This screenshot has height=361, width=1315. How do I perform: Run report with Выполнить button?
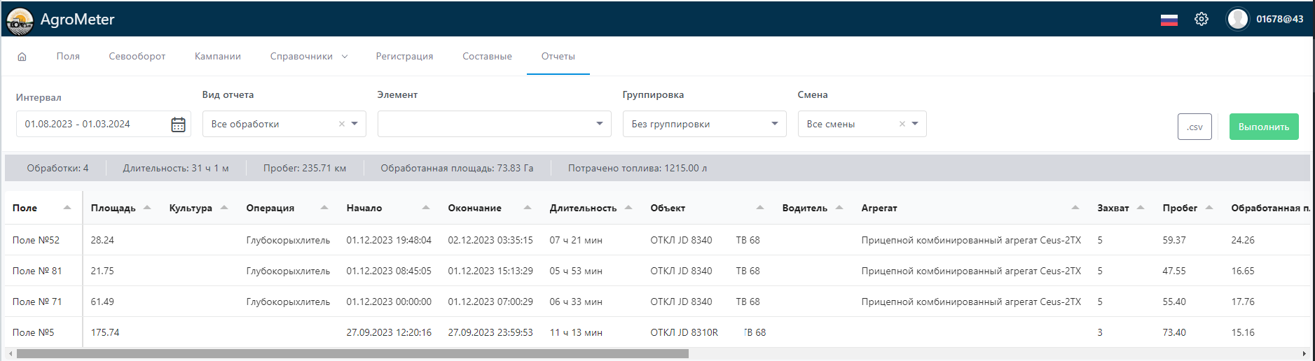click(x=1264, y=127)
